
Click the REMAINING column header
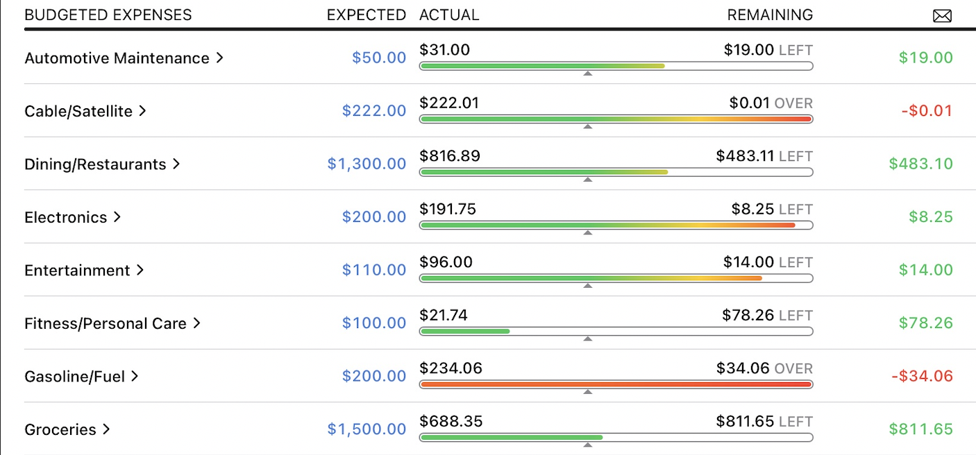(x=770, y=15)
